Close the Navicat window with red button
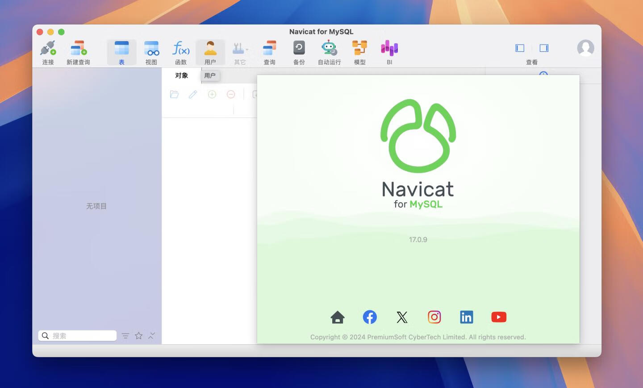The width and height of the screenshot is (643, 388). click(x=40, y=32)
